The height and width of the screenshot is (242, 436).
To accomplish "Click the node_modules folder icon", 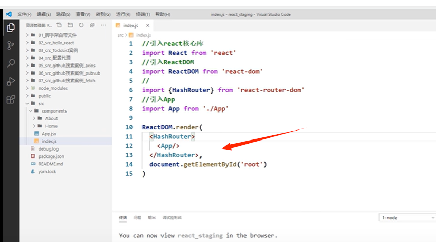I will point(33,88).
